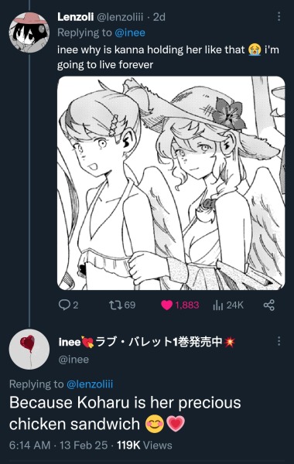Image resolution: width=294 pixels, height=464 pixels.
Task: Share Lenzoli's tweet
Action: 268,305
